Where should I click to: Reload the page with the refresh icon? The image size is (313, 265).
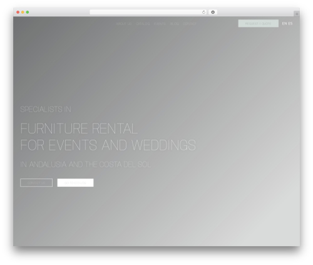[x=203, y=13]
